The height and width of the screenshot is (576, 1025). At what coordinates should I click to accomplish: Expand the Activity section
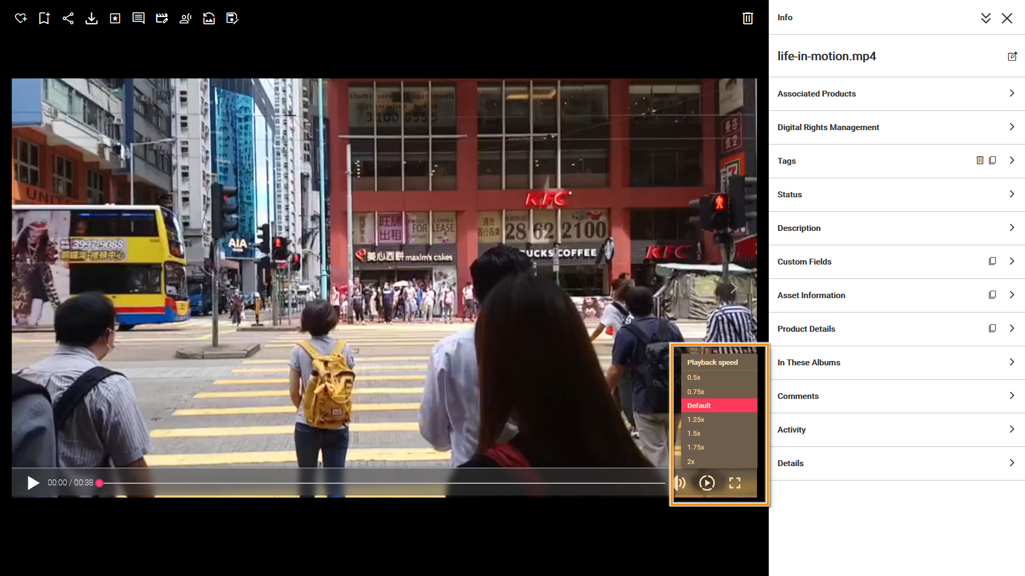click(x=897, y=429)
